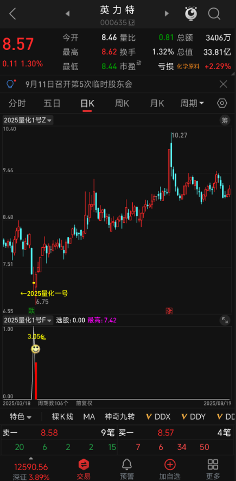Tap the 买一 price 8.57
This screenshot has height=481, width=236.
pyautogui.click(x=165, y=433)
